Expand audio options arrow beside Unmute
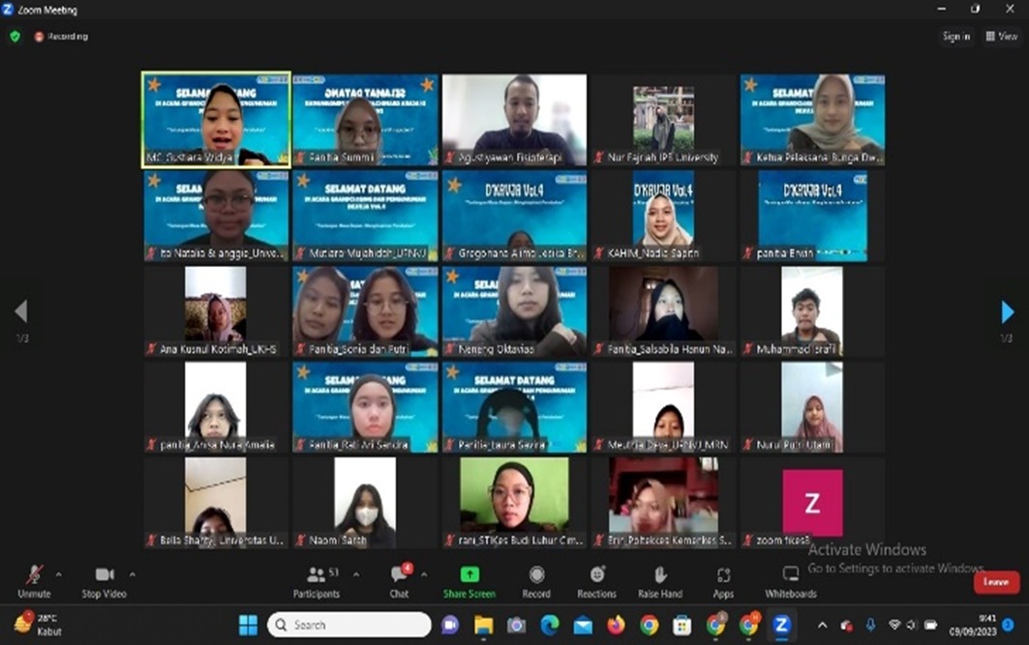Screen dimensions: 1029x645 58,573
